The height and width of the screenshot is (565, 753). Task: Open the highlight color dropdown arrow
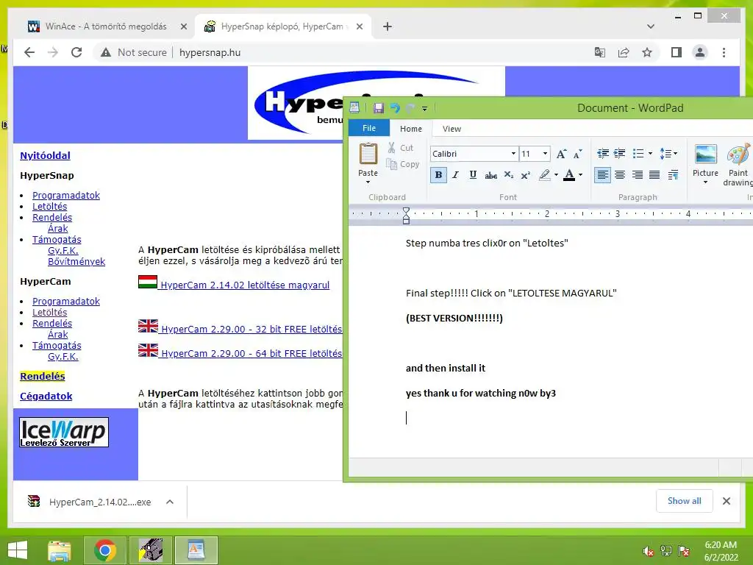click(x=556, y=175)
